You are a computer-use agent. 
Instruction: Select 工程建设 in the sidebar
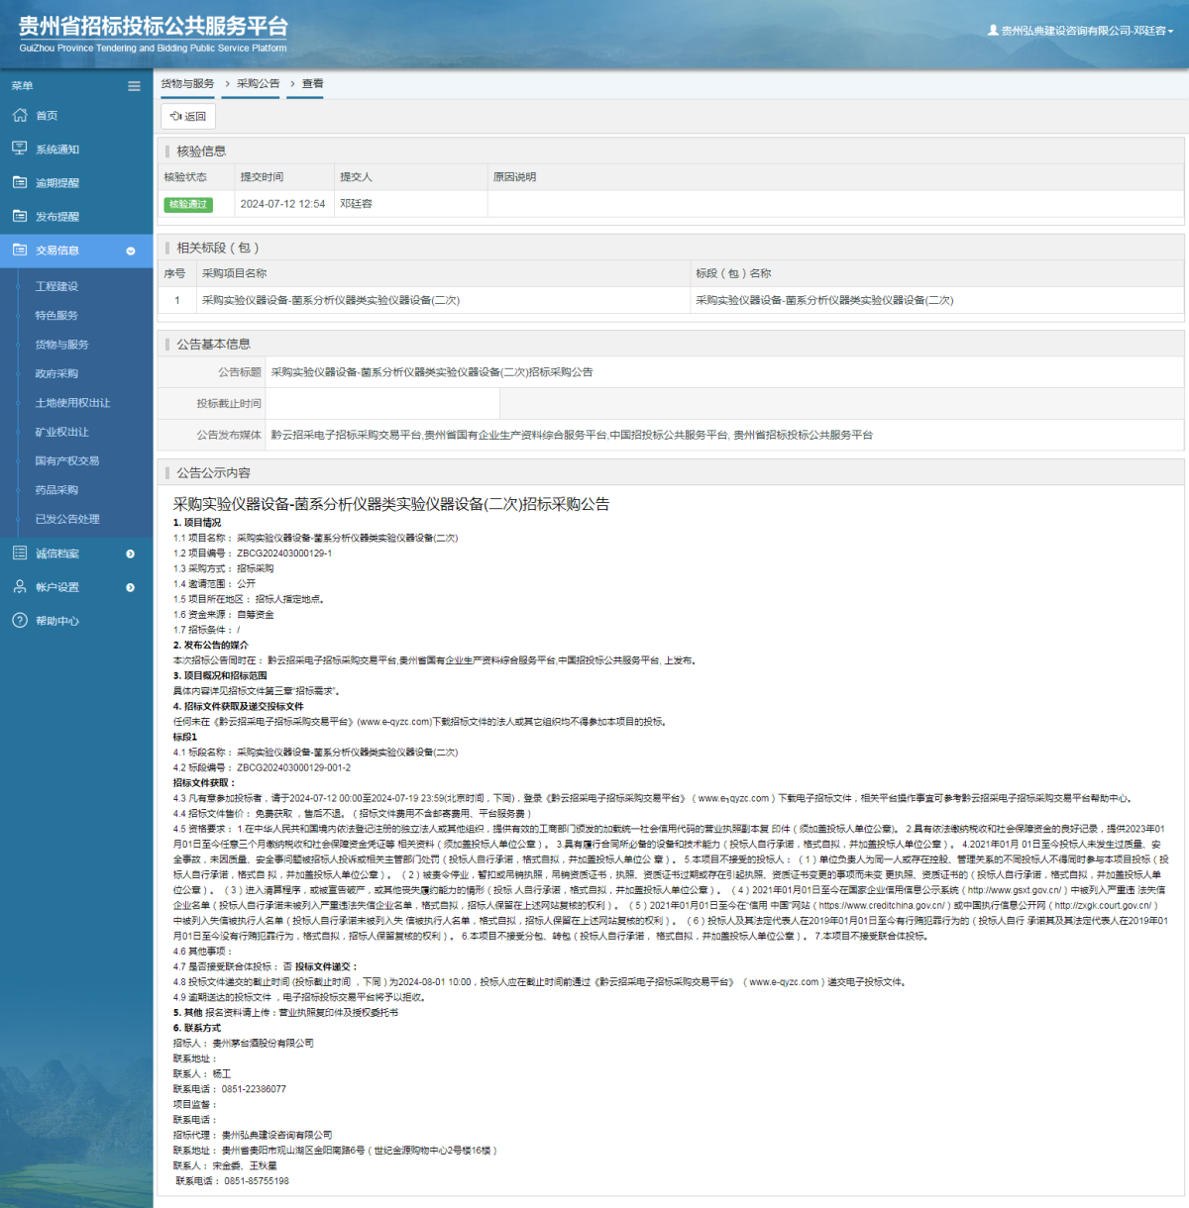point(56,286)
